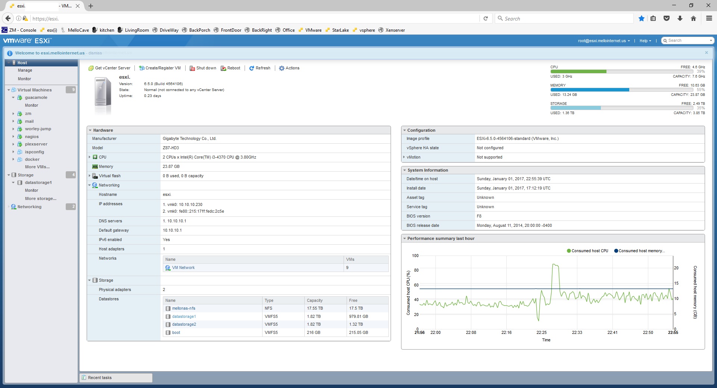This screenshot has height=388, width=717.
Task: Click the browser URL address bar
Action: [x=254, y=18]
